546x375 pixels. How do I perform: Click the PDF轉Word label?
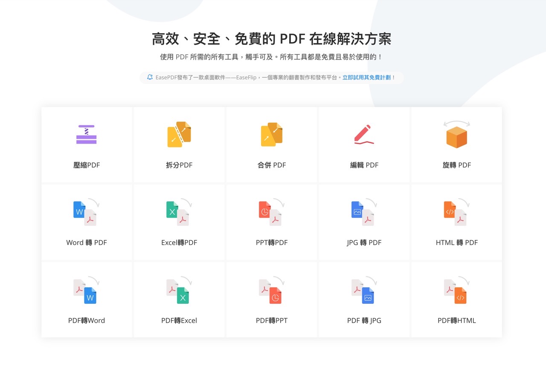(87, 320)
